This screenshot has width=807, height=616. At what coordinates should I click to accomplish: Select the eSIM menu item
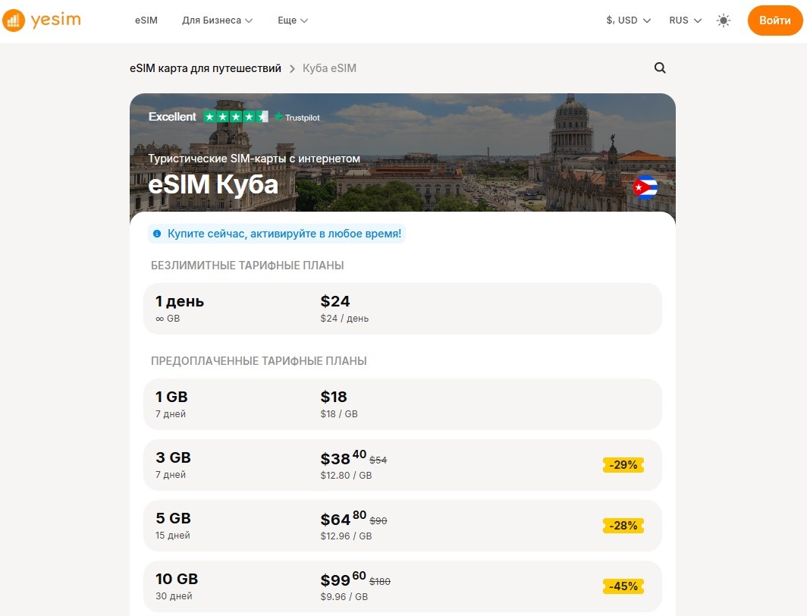click(x=146, y=20)
